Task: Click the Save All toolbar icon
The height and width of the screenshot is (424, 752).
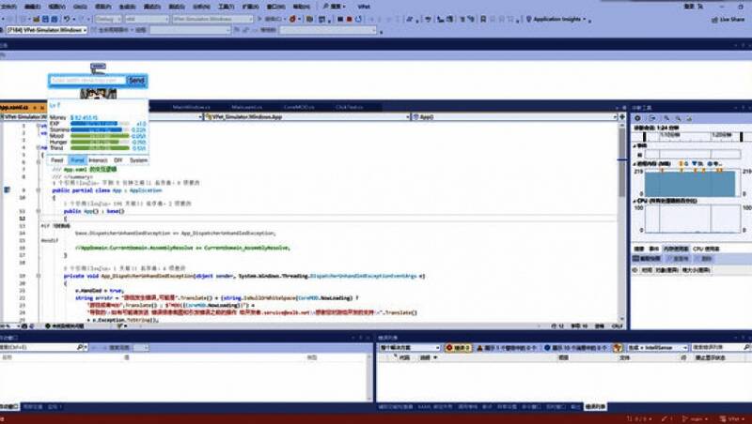Action: point(55,18)
